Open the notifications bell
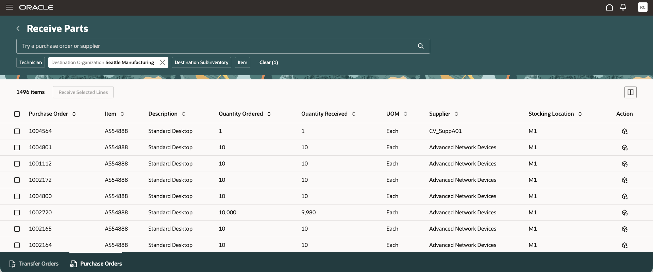The height and width of the screenshot is (272, 653). 623,7
